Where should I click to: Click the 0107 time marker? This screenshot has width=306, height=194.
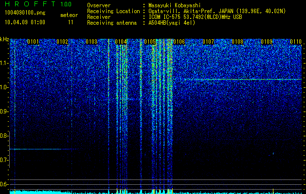(208, 42)
